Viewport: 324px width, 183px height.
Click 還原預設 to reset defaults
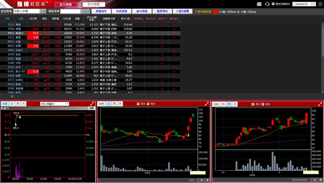point(162,11)
